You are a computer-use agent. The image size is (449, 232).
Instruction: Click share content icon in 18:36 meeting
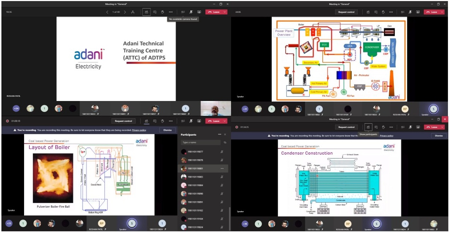(x=199, y=12)
